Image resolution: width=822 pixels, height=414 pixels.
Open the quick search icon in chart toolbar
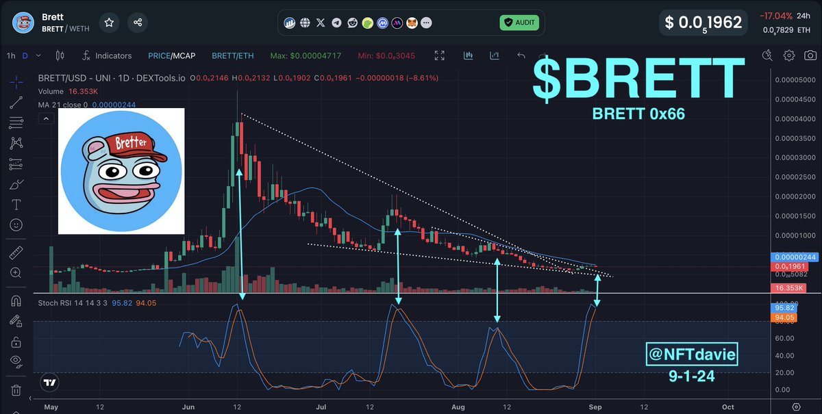pos(767,55)
